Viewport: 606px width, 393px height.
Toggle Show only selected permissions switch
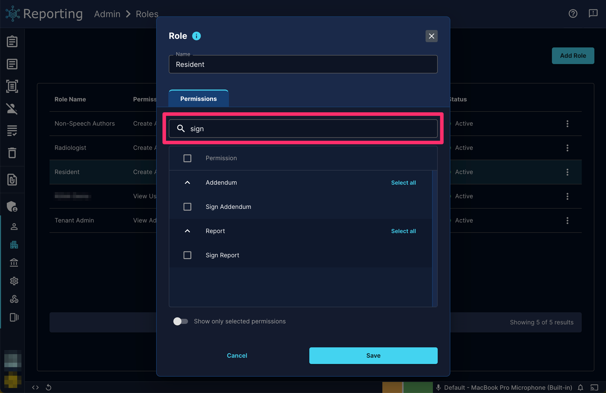click(x=180, y=321)
